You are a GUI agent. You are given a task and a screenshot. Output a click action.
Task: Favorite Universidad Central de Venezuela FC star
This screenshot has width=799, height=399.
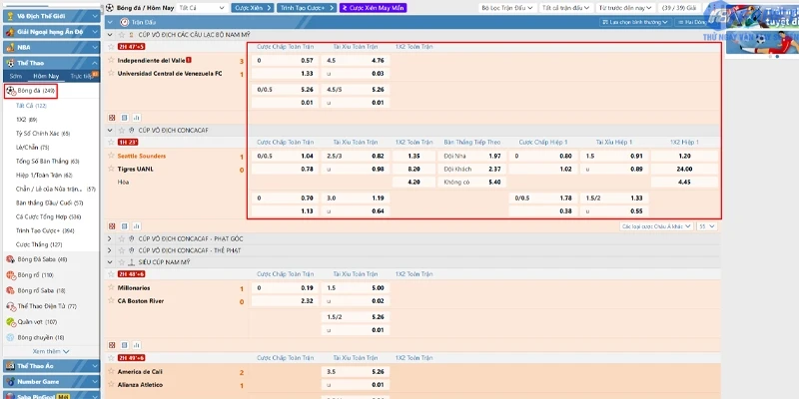111,73
